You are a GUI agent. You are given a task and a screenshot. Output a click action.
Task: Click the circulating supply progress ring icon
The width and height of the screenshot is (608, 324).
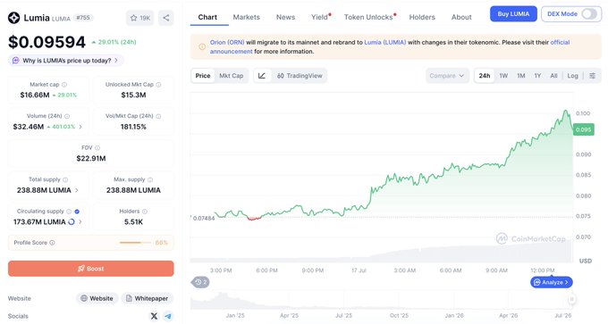[x=72, y=222]
